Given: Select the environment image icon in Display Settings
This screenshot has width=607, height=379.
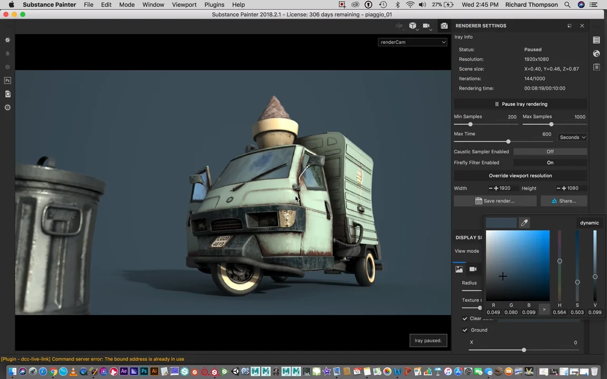Looking at the screenshot, I should coord(459,269).
